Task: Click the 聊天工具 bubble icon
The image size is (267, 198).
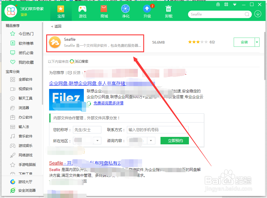Action: [x=13, y=98]
